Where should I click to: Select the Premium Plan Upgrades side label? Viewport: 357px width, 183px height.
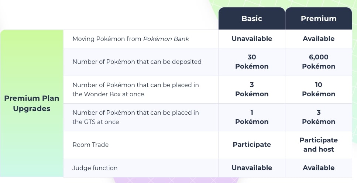pyautogui.click(x=32, y=103)
